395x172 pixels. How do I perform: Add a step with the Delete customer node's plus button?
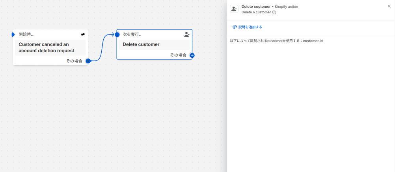[192, 55]
